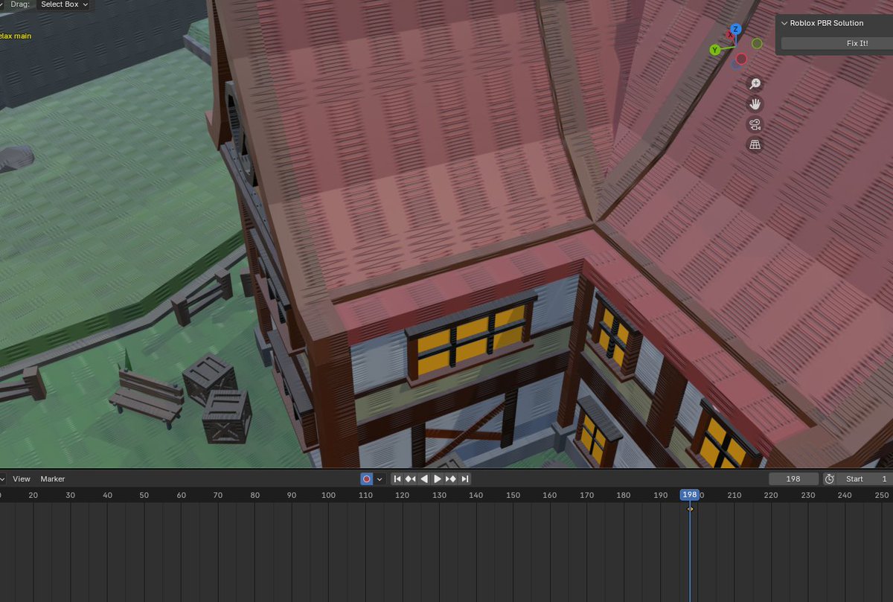
Task: Open the timeline View menu
Action: pos(22,479)
